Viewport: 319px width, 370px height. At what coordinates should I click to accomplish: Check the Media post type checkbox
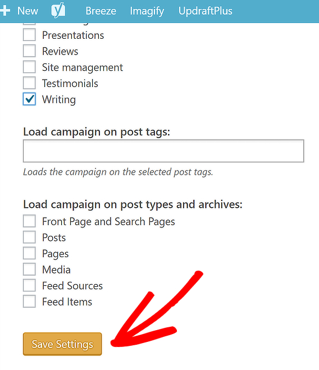(29, 269)
